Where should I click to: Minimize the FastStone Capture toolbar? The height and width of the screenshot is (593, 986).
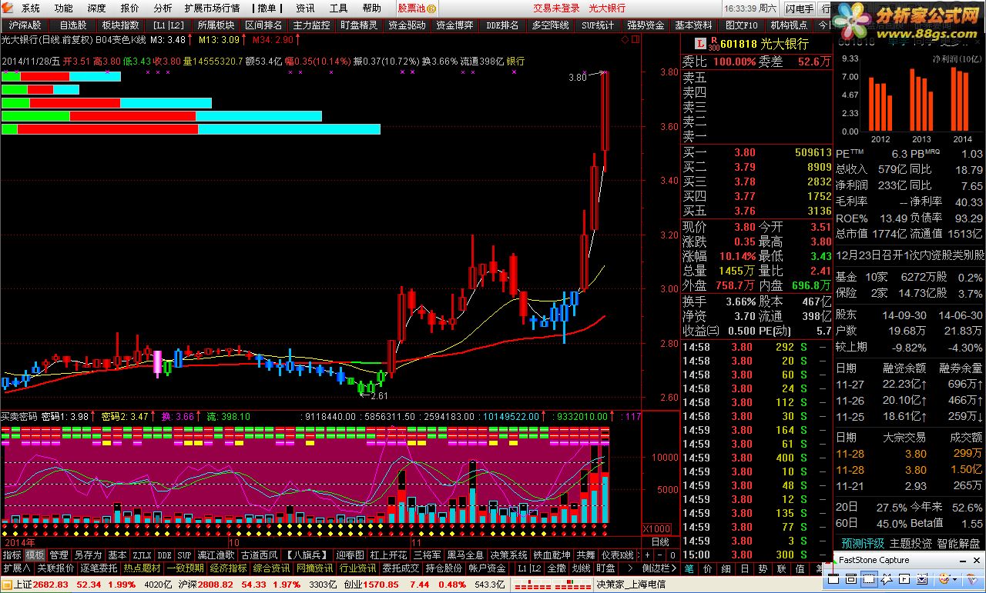(x=963, y=561)
